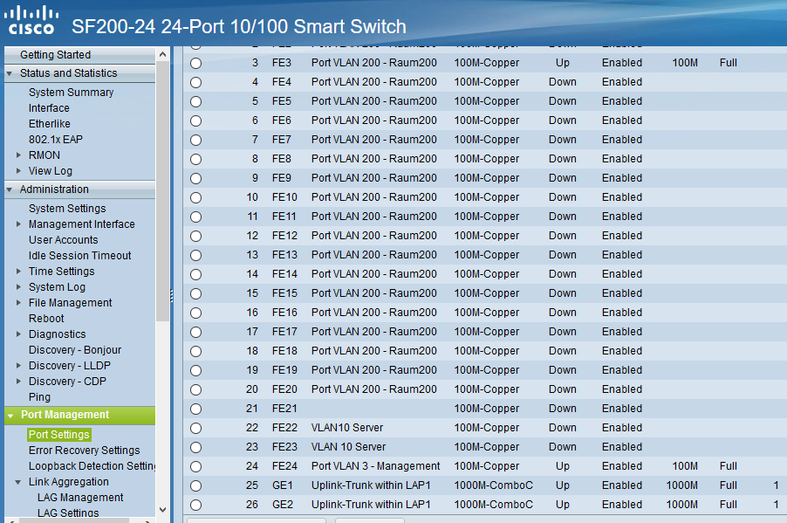Expand the Management Interface node
This screenshot has height=523, width=787.
pyautogui.click(x=18, y=224)
